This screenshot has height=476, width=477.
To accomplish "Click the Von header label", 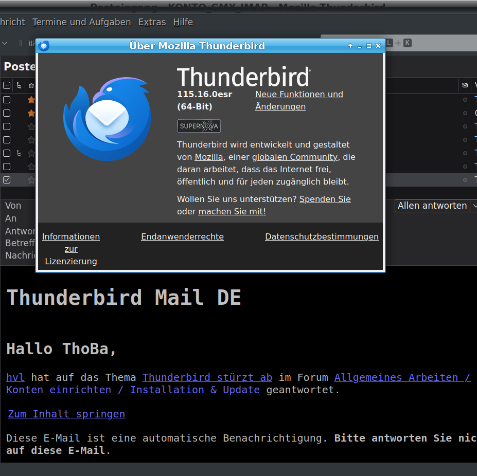I will [13, 206].
